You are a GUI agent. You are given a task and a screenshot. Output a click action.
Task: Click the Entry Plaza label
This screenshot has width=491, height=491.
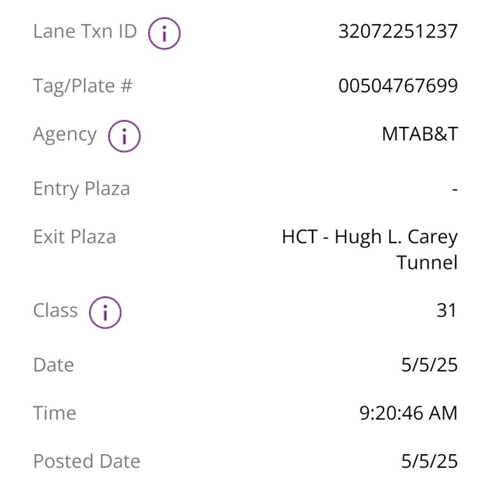pyautogui.click(x=82, y=189)
